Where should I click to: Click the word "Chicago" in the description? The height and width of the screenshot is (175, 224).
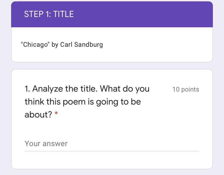pos(35,45)
